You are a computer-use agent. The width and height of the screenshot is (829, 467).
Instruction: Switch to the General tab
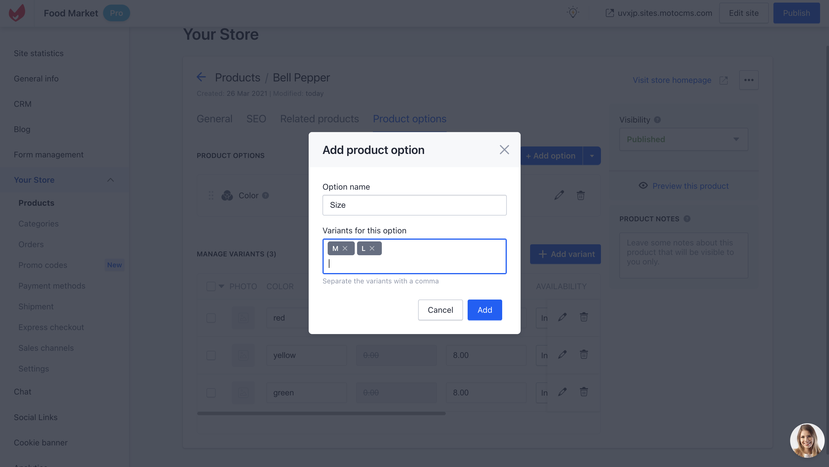click(x=214, y=119)
